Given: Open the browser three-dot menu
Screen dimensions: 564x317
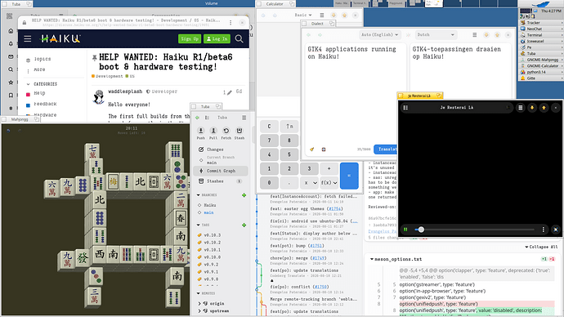Looking at the screenshot, I should (x=231, y=22).
